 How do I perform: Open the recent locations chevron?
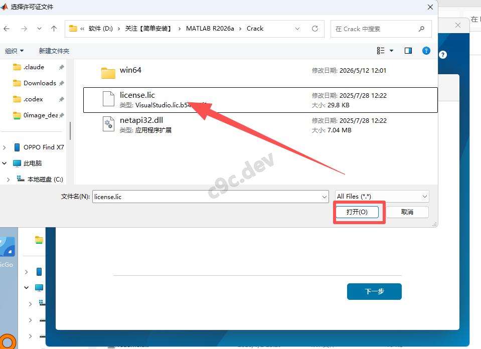39,29
